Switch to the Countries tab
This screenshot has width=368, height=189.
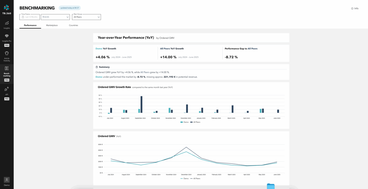coord(73,25)
